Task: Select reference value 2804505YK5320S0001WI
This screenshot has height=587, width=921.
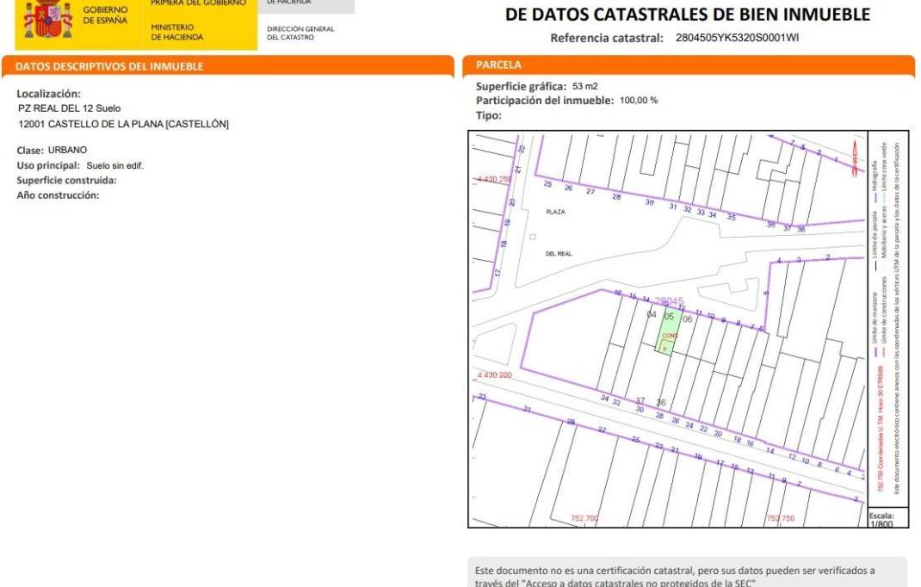Action: (x=737, y=38)
